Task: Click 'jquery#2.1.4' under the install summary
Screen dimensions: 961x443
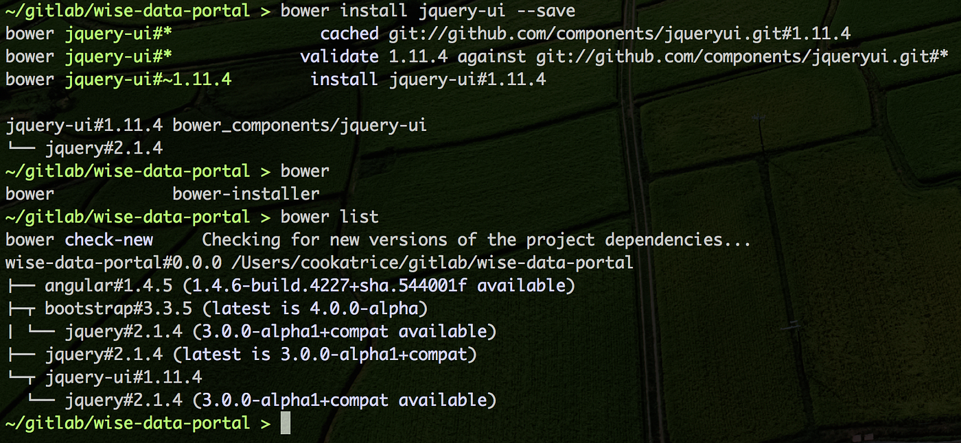Action: coord(104,148)
